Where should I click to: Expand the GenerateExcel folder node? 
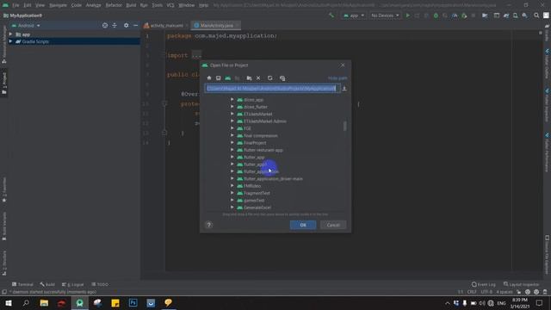232,208
